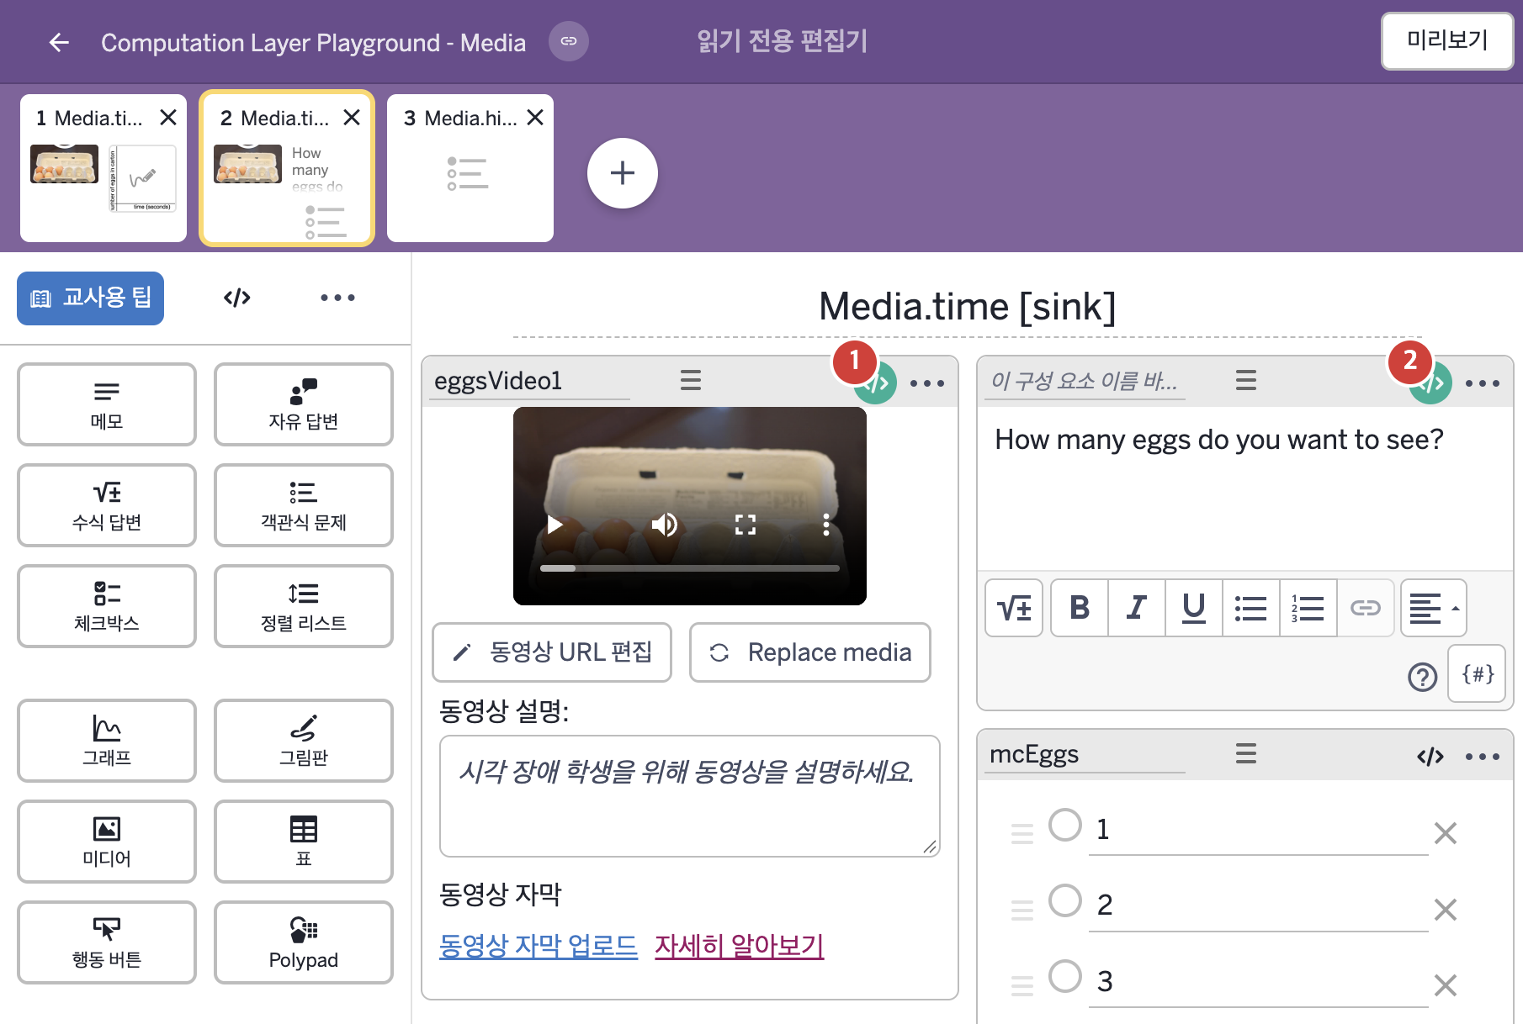Open sidebar three-dots more options
1523x1024 pixels.
point(337,298)
